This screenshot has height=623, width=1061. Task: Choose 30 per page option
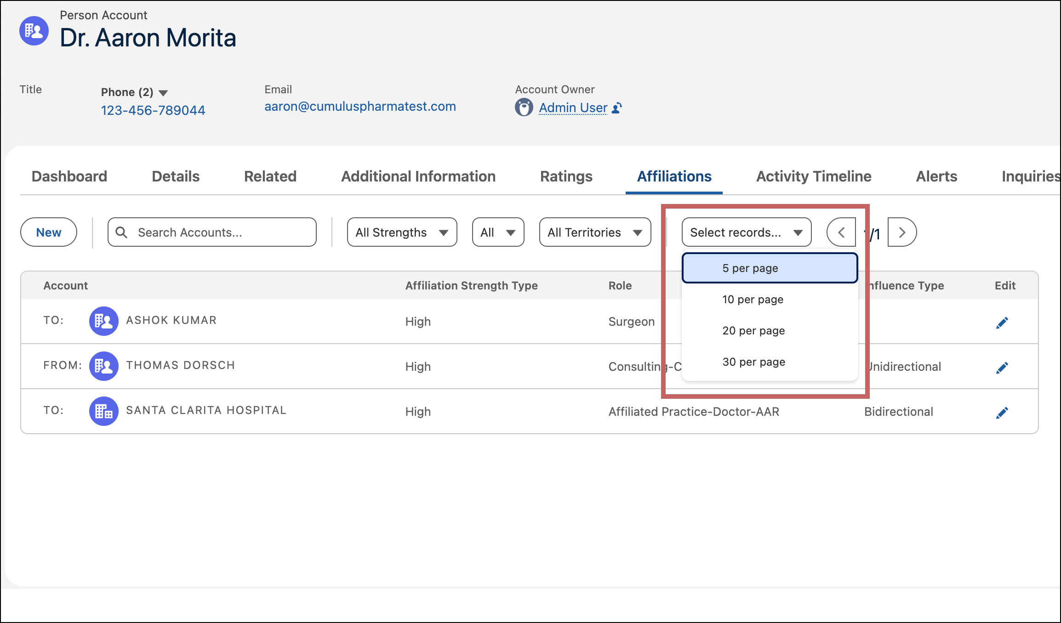pos(770,362)
